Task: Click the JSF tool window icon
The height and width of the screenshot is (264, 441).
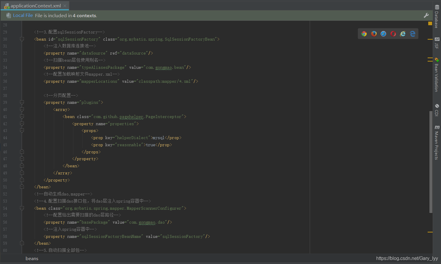Action: pos(437,39)
